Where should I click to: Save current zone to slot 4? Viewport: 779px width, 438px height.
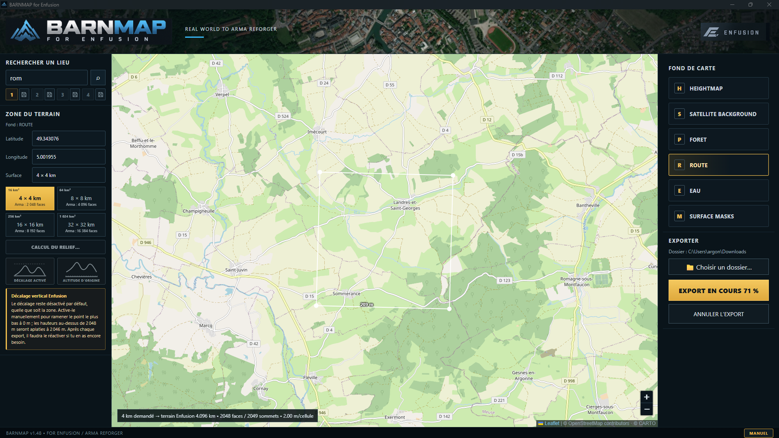101,95
